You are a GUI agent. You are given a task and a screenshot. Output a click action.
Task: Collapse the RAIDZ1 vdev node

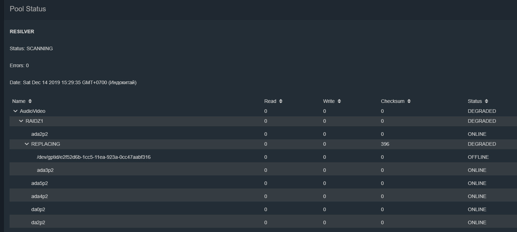(21, 121)
